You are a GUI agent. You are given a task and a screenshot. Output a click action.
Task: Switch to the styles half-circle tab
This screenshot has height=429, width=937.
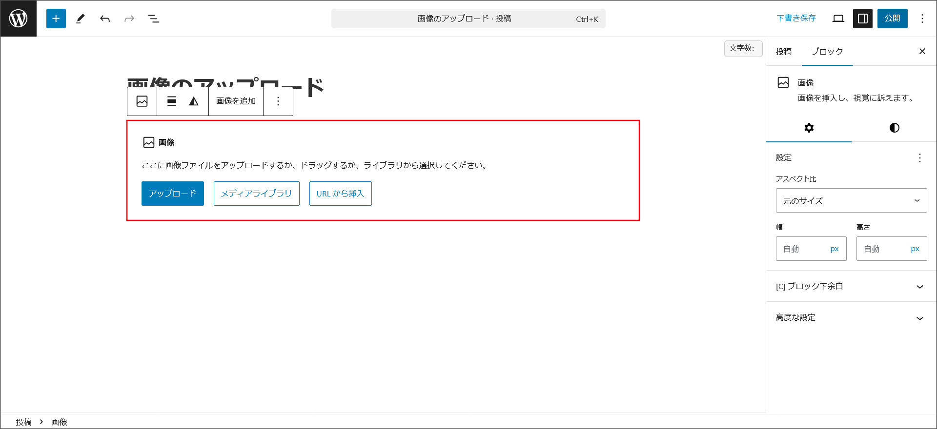click(894, 128)
